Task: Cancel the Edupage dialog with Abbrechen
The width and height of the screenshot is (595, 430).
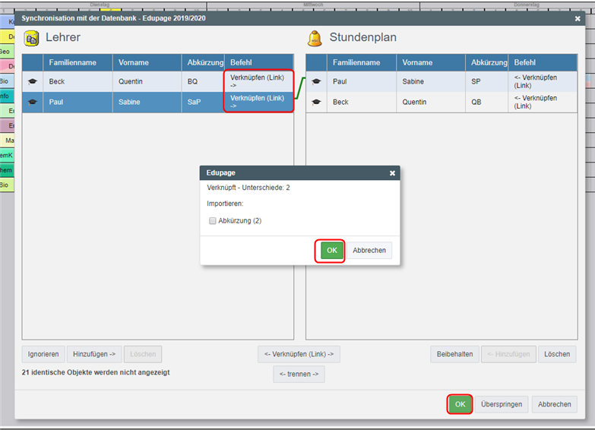Action: 369,251
